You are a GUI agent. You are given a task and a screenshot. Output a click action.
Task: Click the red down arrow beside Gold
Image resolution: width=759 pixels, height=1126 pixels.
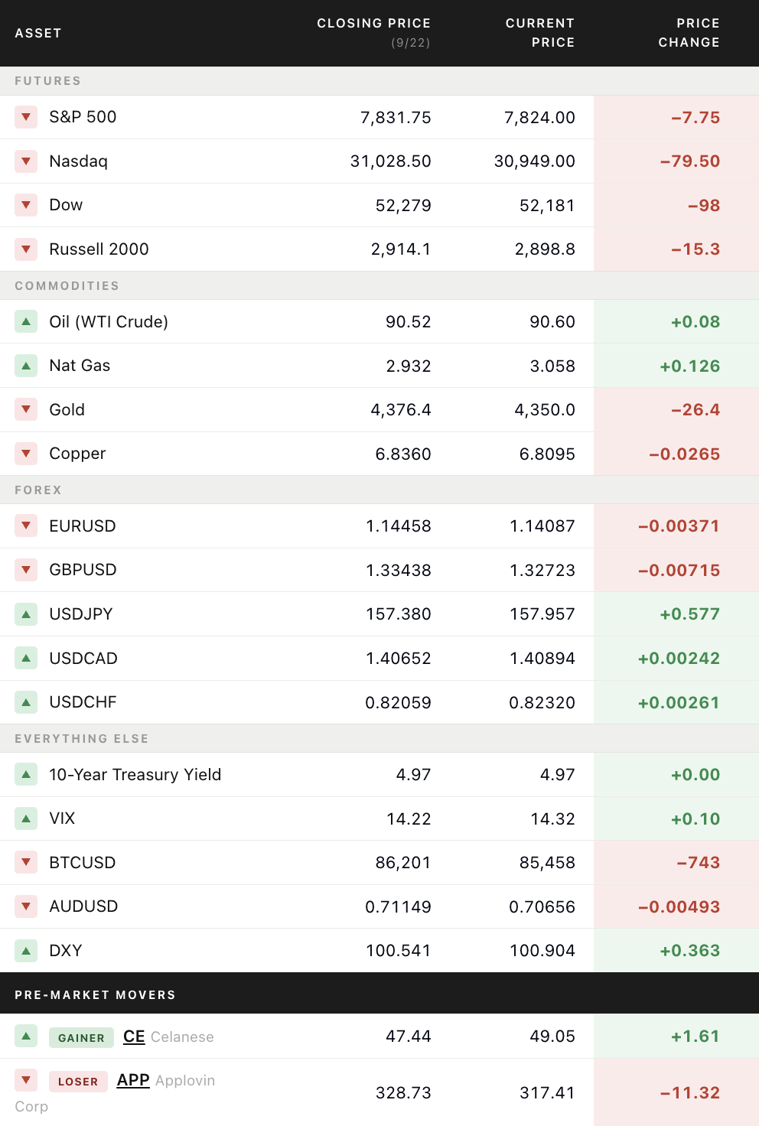26,409
